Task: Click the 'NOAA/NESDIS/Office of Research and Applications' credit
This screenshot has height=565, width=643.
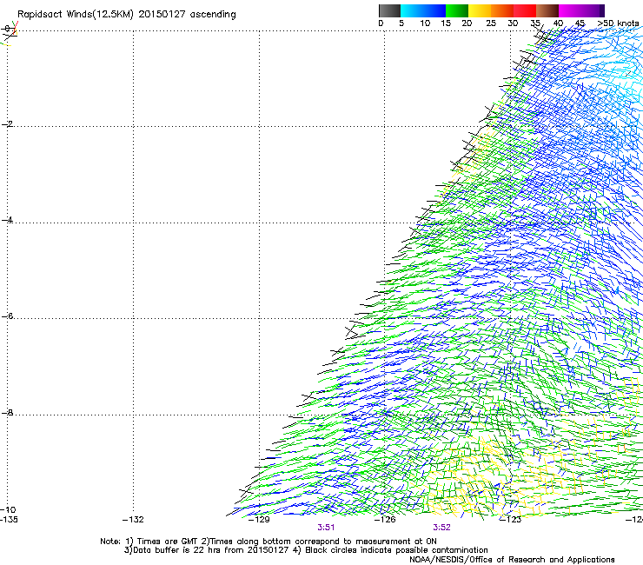Action: pos(512,560)
